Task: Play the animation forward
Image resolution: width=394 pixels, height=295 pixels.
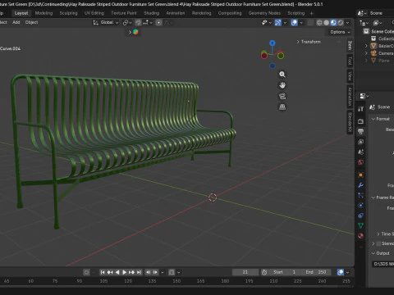Action: 124,272
